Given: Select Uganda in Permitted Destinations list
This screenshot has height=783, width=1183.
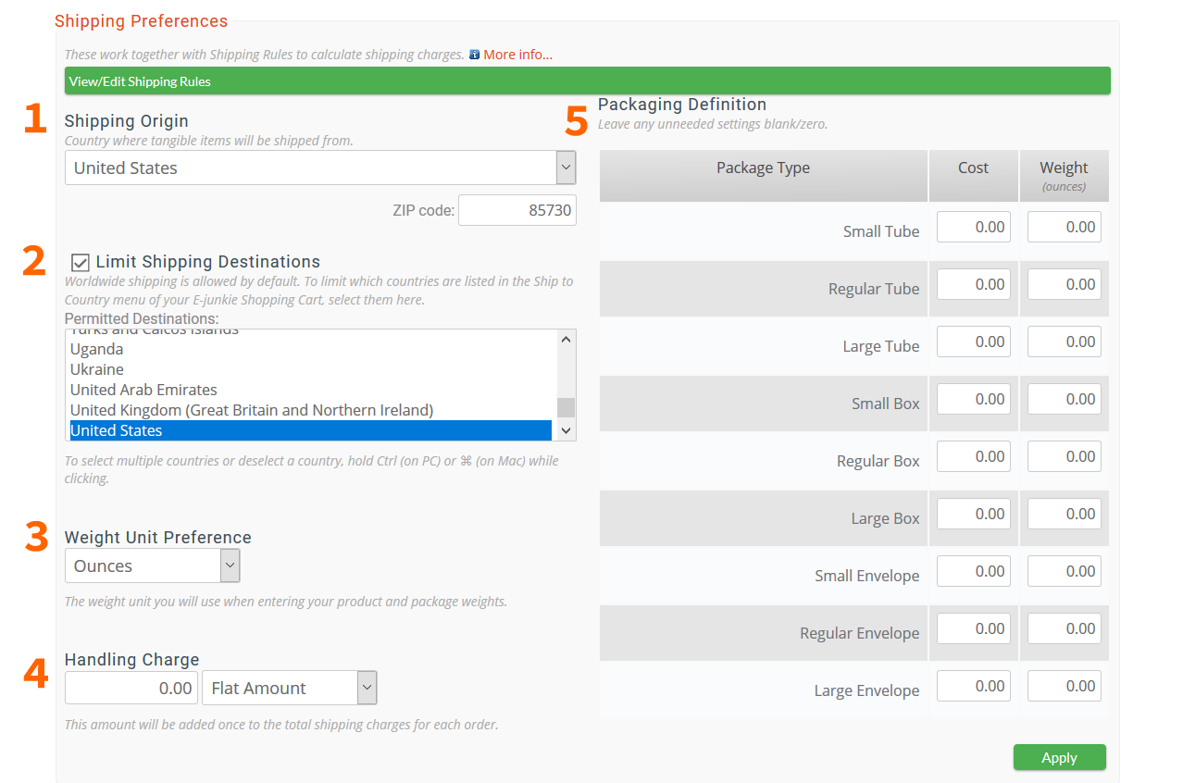Looking at the screenshot, I should [x=97, y=349].
